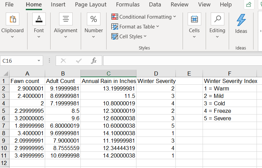
Task: Expand the Clipboard dropdown chevron
Action: click(x=12, y=37)
